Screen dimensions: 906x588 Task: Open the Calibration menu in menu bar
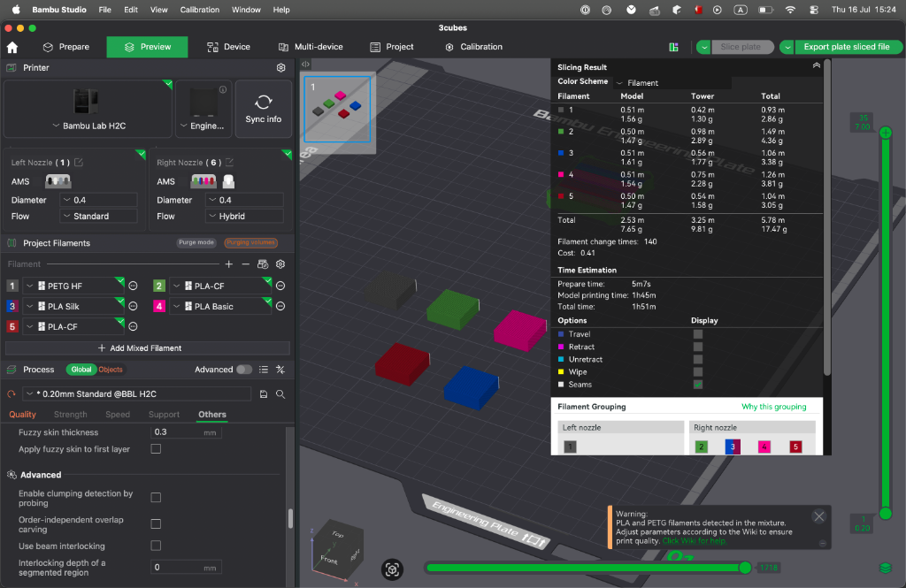(199, 10)
